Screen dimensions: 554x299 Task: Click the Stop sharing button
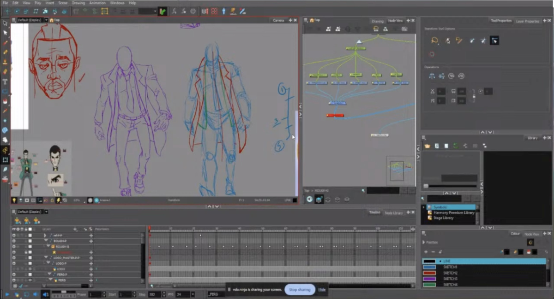(299, 289)
